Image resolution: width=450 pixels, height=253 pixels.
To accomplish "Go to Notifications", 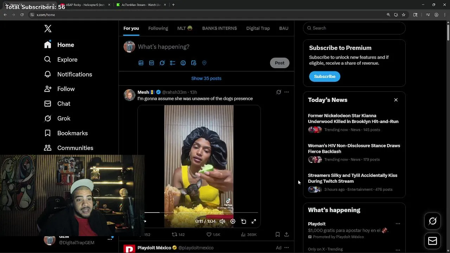I will click(68, 74).
